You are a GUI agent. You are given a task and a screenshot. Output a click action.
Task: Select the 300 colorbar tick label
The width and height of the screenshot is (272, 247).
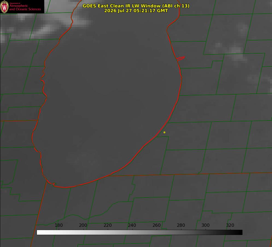[205, 225]
